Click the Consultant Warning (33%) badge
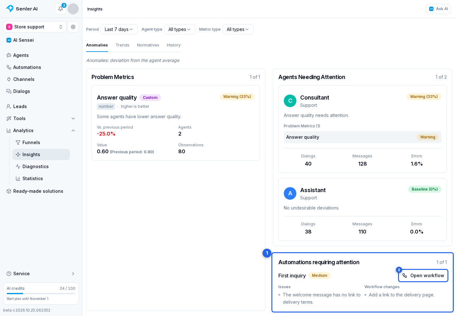Screen dimensions: 456x316 [424, 97]
